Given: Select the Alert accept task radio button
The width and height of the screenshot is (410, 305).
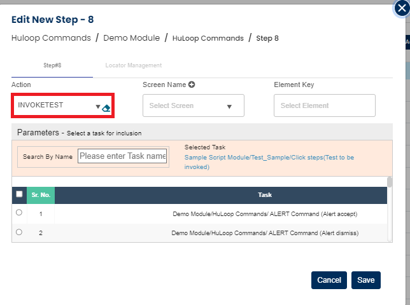Looking at the screenshot, I should pos(18,212).
